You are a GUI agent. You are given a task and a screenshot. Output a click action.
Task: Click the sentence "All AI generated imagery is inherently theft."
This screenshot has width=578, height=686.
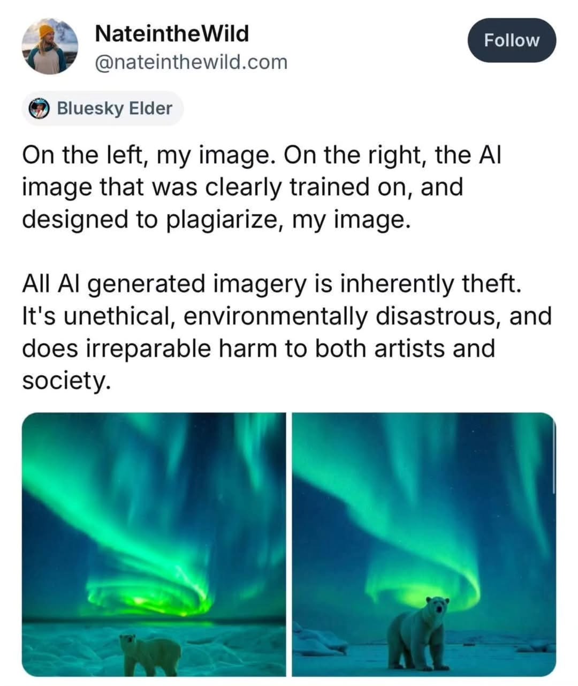pyautogui.click(x=271, y=284)
